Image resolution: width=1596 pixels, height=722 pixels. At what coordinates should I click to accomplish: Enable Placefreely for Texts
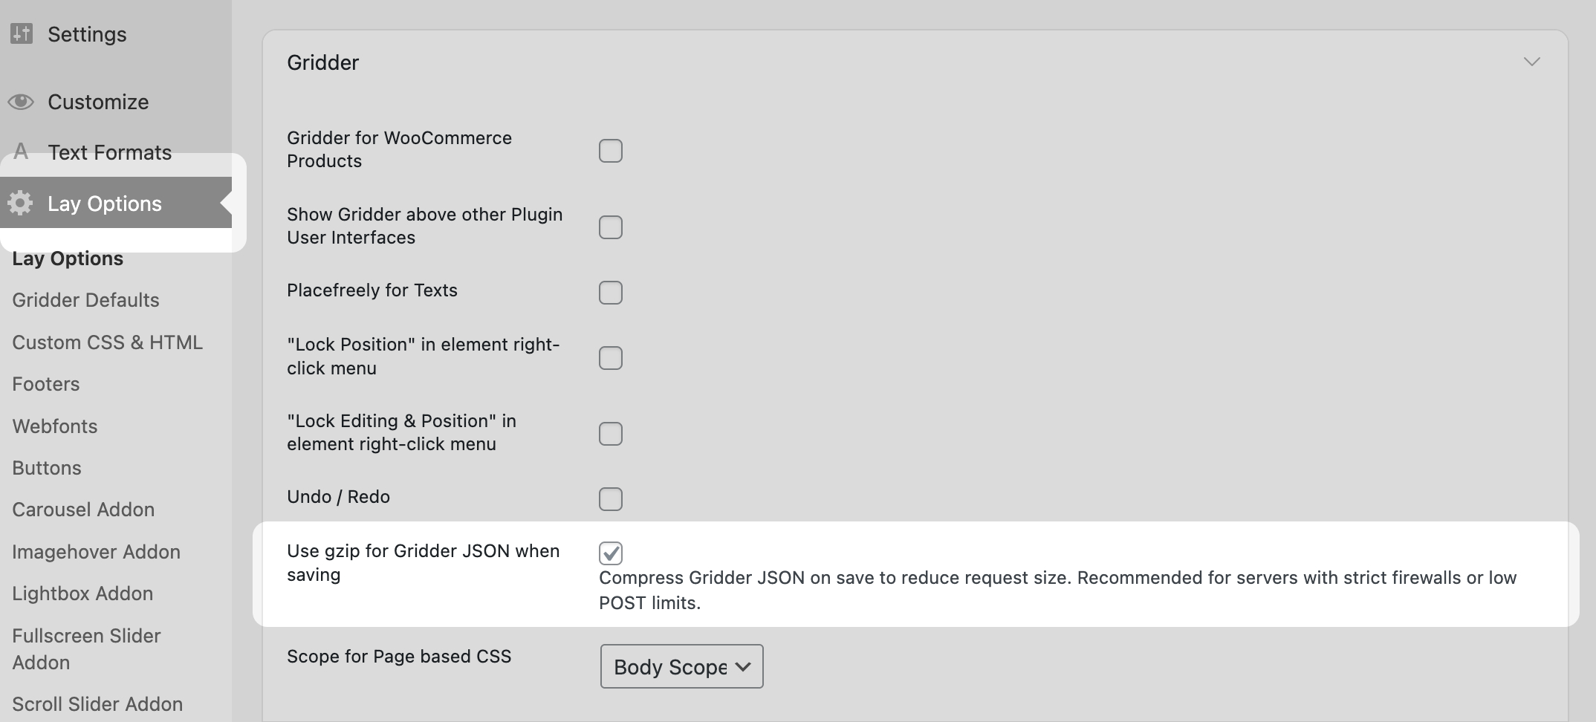click(x=611, y=293)
